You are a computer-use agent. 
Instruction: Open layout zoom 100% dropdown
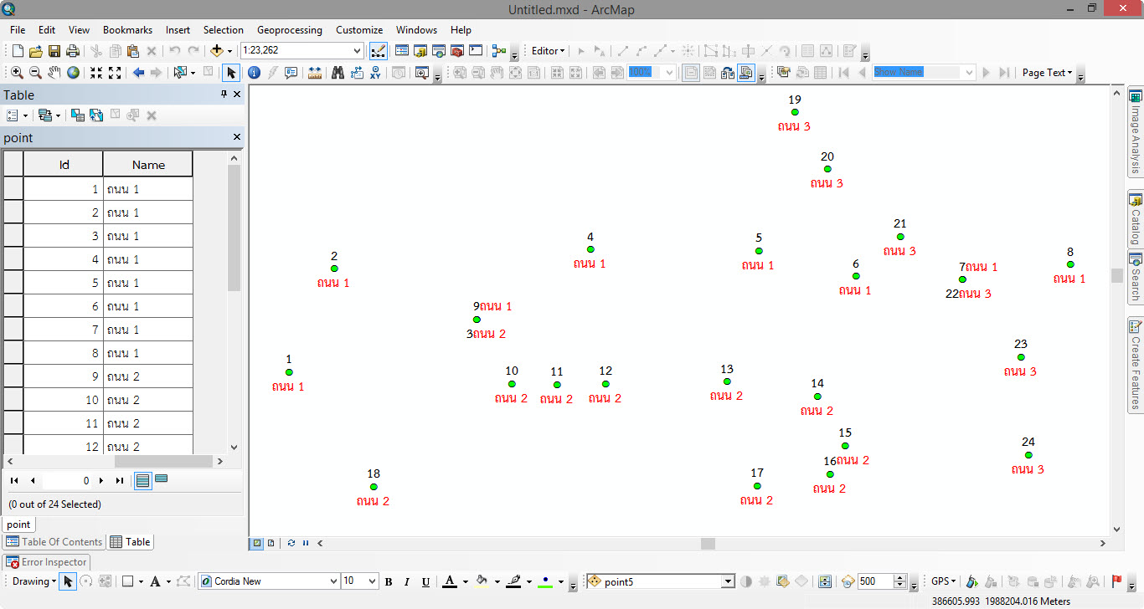pos(669,73)
